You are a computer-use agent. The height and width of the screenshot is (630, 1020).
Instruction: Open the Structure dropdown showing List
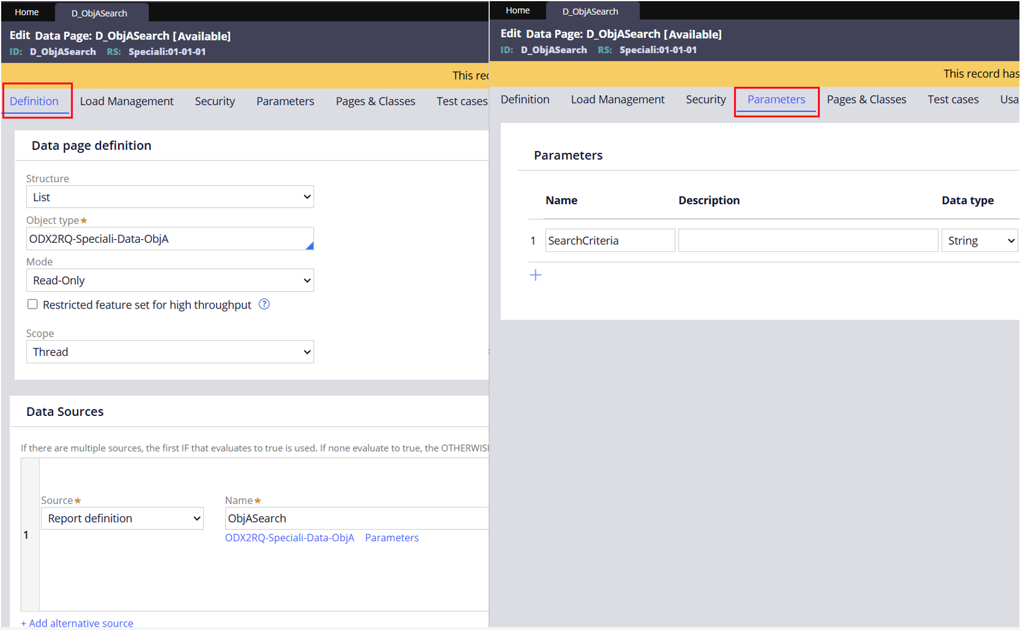coord(170,197)
